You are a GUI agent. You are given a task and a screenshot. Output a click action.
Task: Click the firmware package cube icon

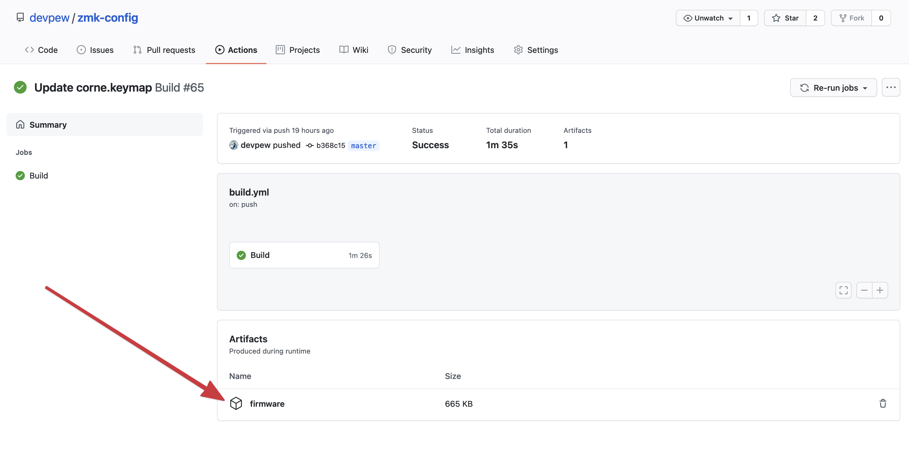(236, 403)
